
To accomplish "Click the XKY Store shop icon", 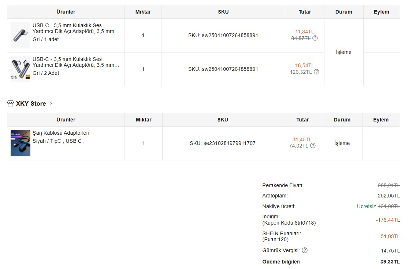I will (10, 103).
